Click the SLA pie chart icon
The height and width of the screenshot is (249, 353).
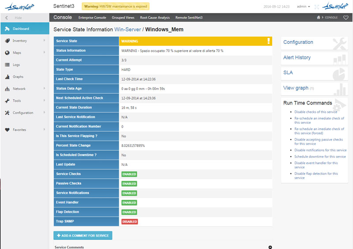339,74
